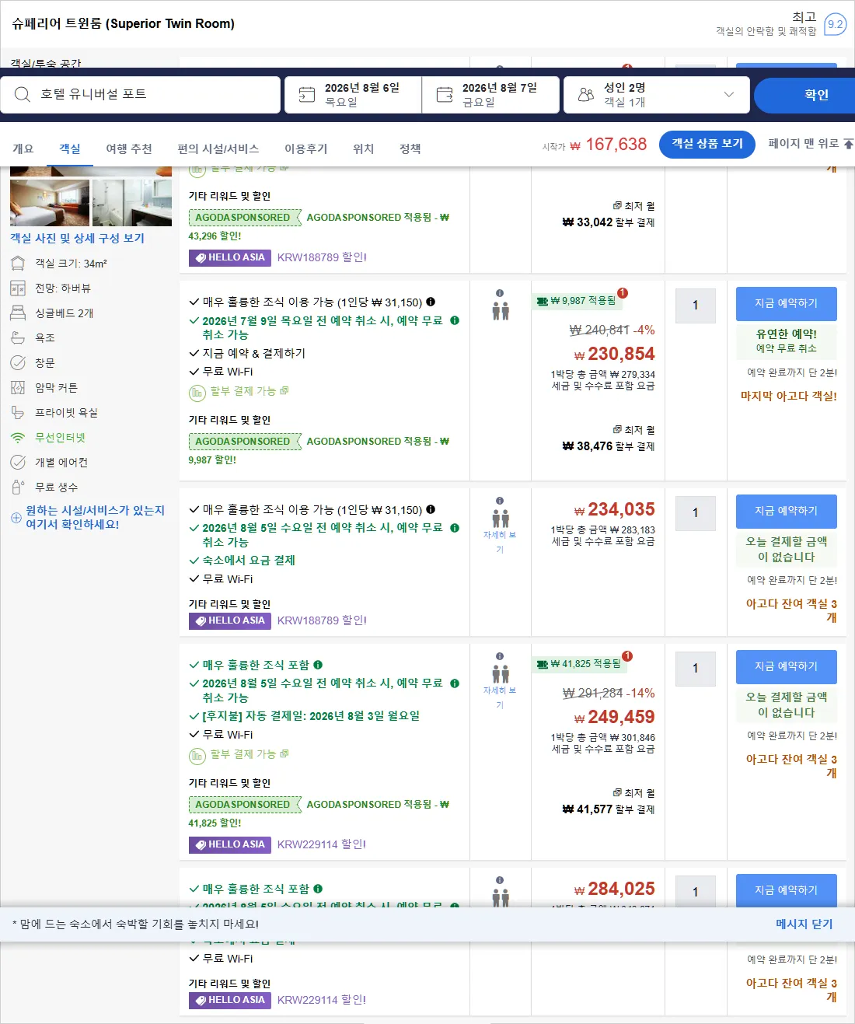
Task: Switch to the 개요 tab
Action: coord(23,149)
